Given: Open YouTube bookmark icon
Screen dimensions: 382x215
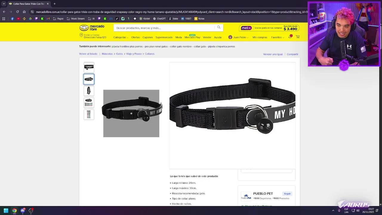Looking at the screenshot, I should click(x=18, y=19).
